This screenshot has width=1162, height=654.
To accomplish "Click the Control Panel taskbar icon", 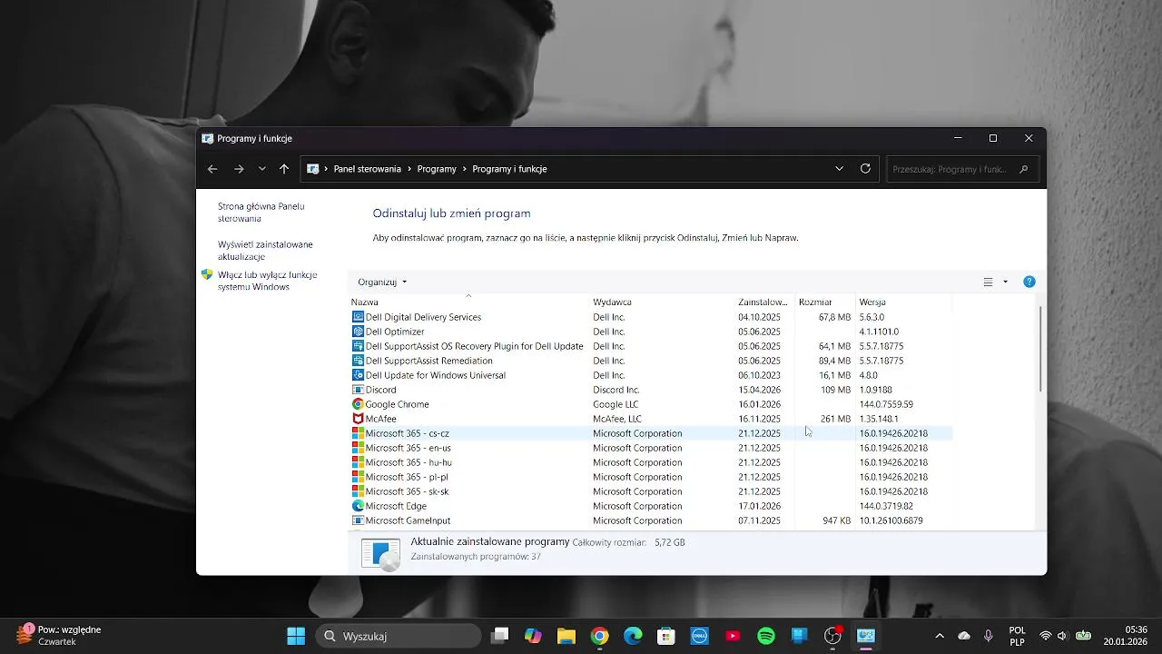I will click(x=865, y=636).
